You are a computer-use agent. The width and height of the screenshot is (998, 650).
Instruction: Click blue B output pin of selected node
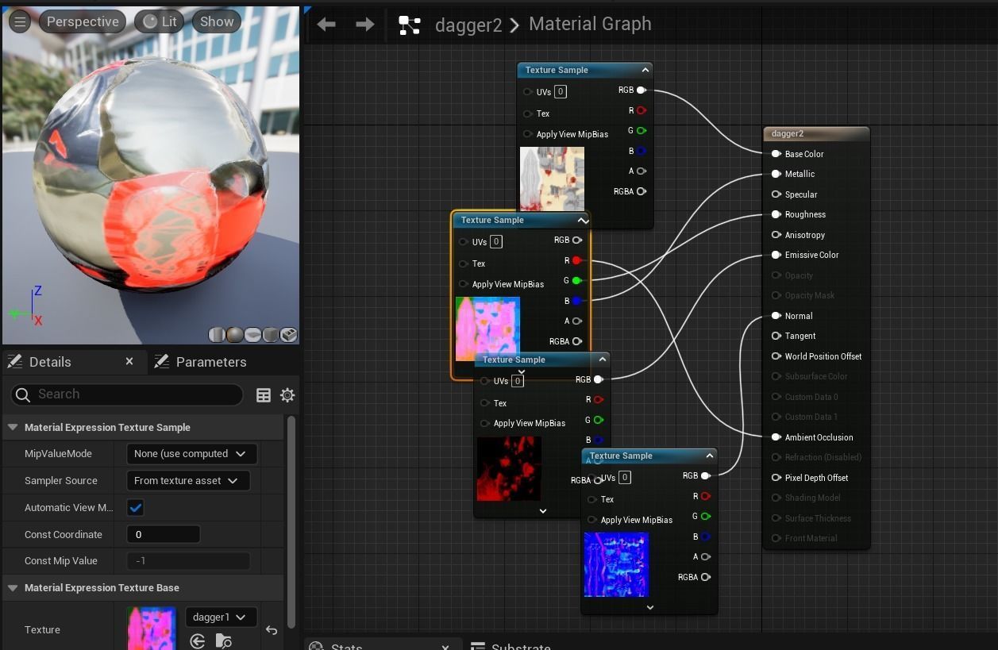coord(577,301)
